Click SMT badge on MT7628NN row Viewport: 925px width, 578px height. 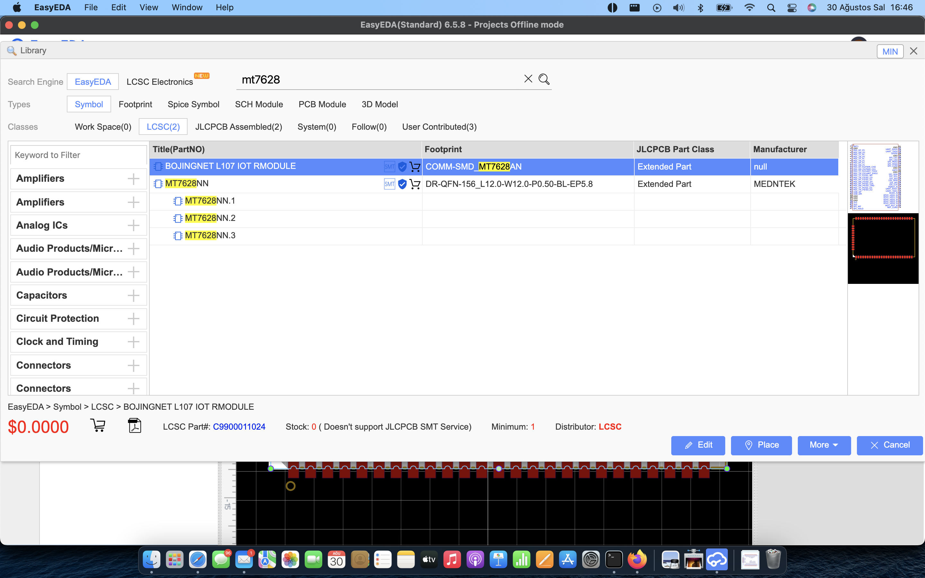click(389, 184)
